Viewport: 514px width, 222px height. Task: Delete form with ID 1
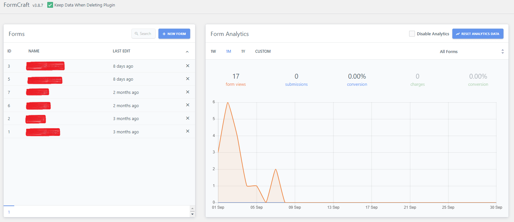[x=187, y=131]
